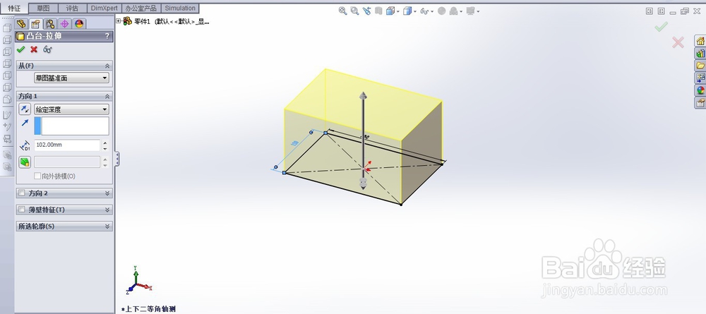Open Appearances color ball in task pane
706x314 pixels.
pos(700,90)
